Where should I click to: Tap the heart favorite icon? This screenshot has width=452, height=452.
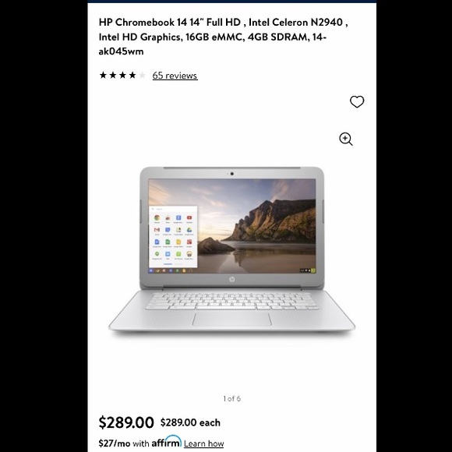coord(357,101)
